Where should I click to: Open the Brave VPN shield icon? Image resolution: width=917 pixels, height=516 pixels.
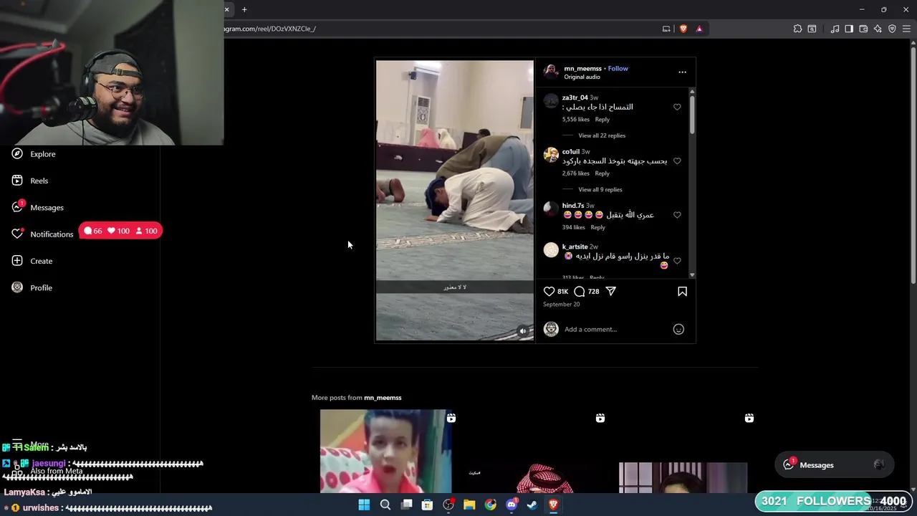coord(892,29)
